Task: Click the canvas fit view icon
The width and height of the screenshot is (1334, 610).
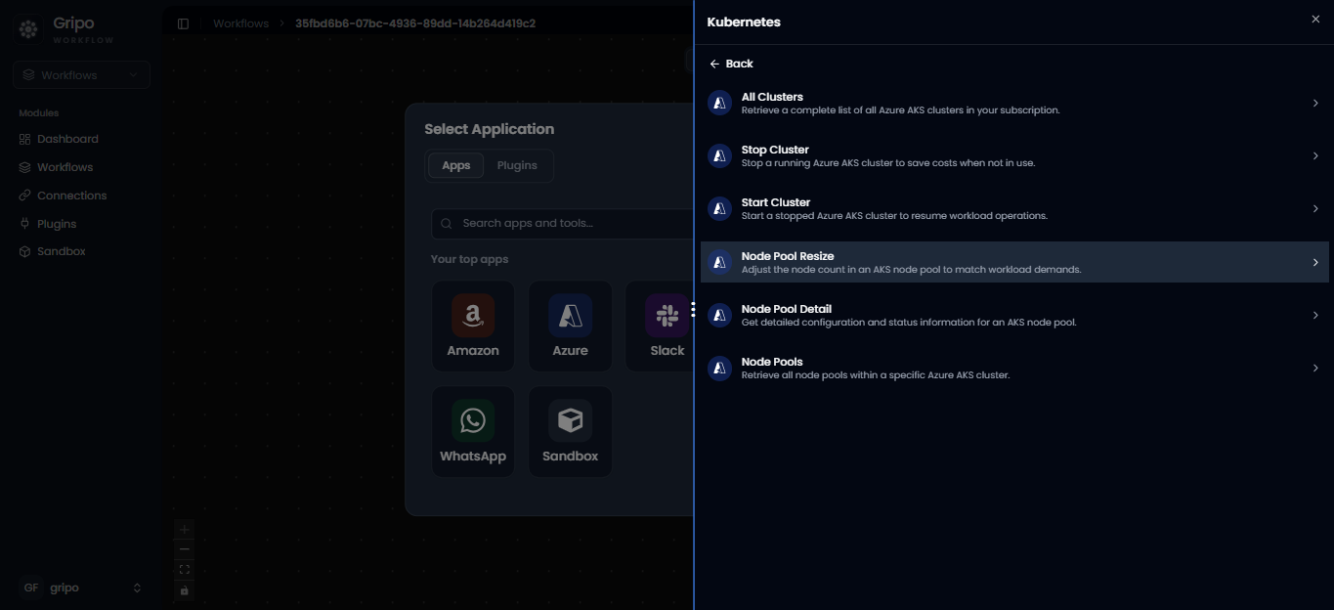Action: point(185,570)
